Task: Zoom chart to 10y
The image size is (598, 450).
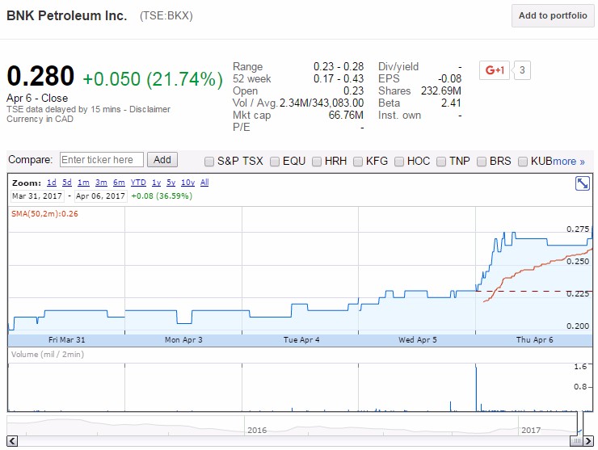Action: pos(188,183)
